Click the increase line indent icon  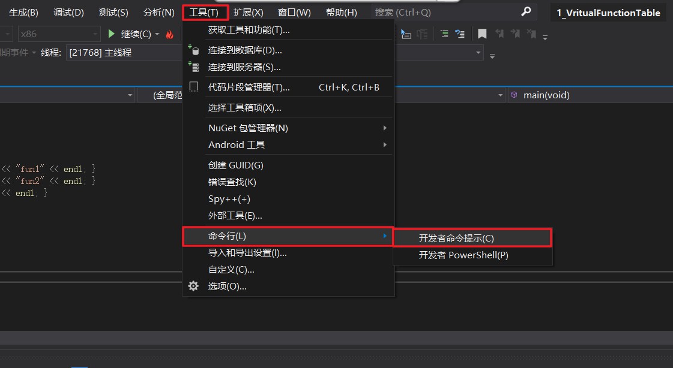[444, 34]
